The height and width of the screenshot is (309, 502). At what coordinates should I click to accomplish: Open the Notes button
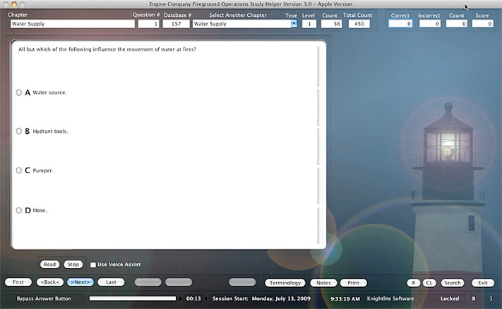coord(323,283)
